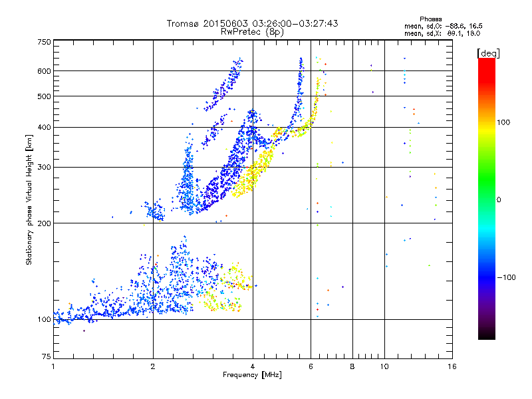Image resolution: width=532 pixels, height=399 pixels.
Task: Click the '[deg]' colorbar unit label
Action: pos(488,53)
